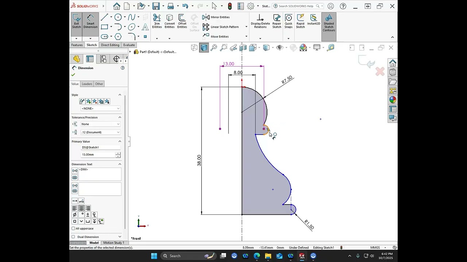Screen dimensions: 467x262
Task: Enable the Dual Dimension checkbox
Action: (x=73, y=237)
